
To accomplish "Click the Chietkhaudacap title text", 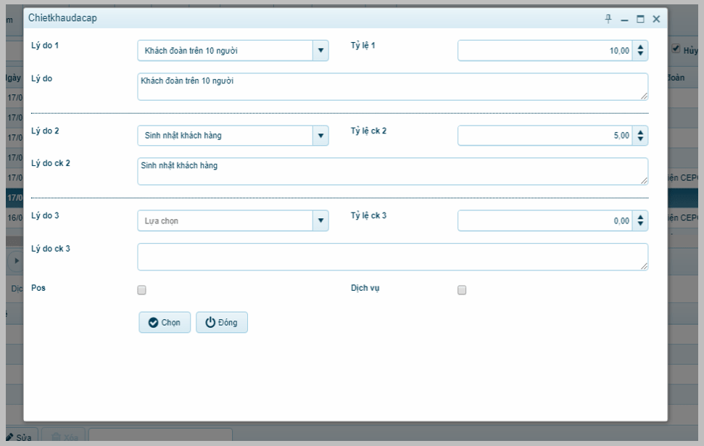I will click(x=62, y=18).
